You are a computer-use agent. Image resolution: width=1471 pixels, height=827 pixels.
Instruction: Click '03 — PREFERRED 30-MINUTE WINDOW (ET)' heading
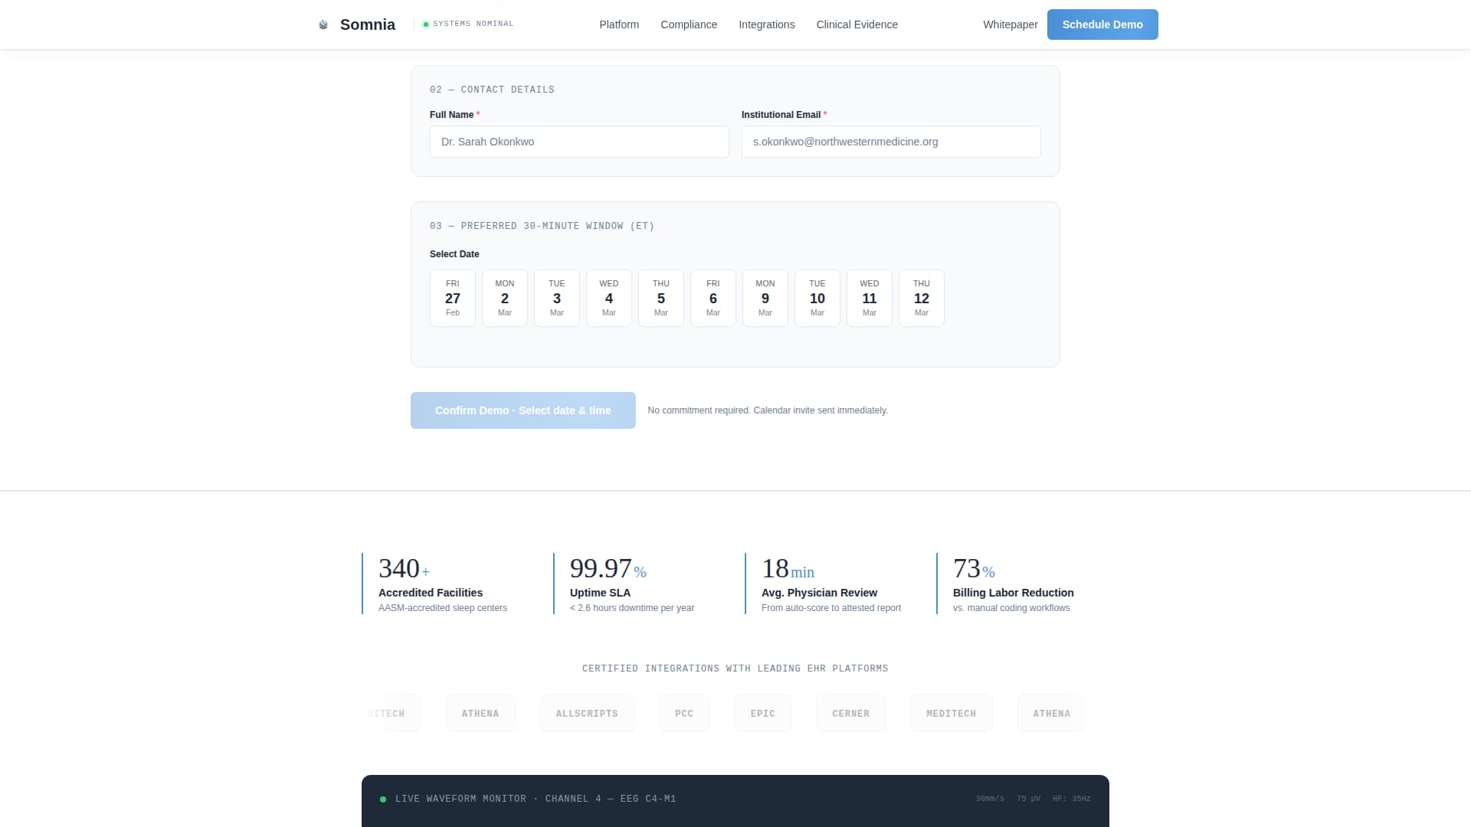[542, 226]
